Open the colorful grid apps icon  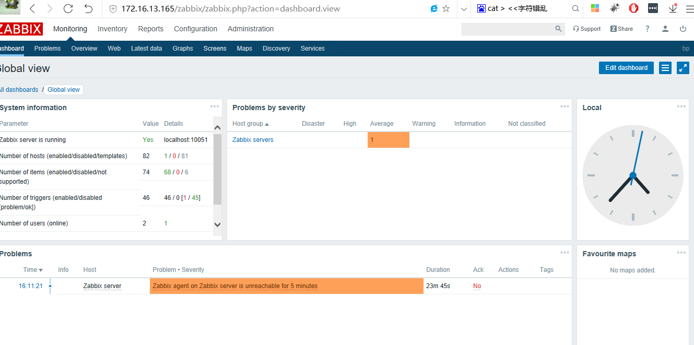point(595,8)
